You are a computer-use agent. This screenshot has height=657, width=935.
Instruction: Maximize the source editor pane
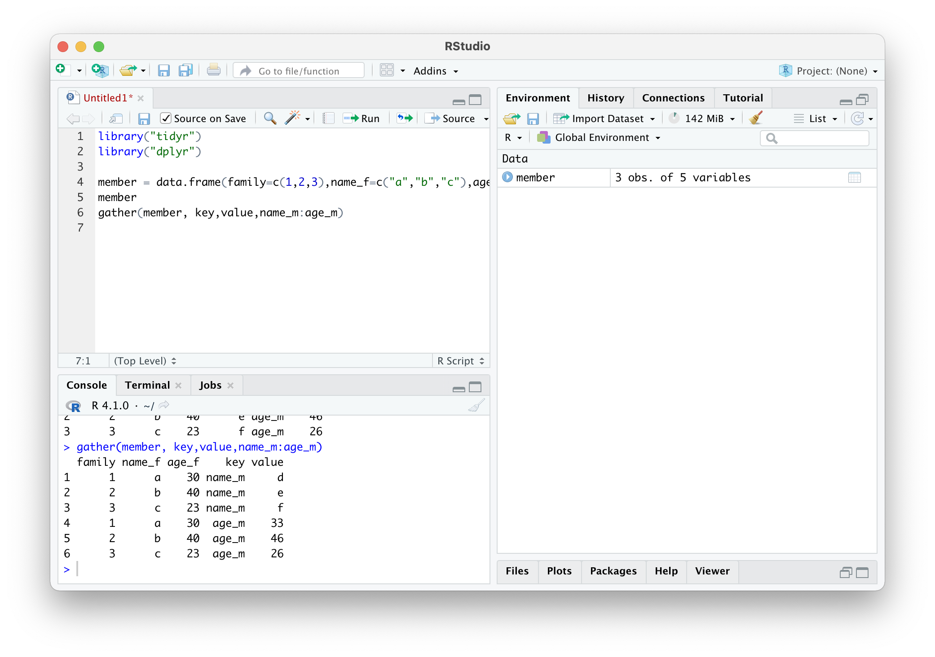475,100
